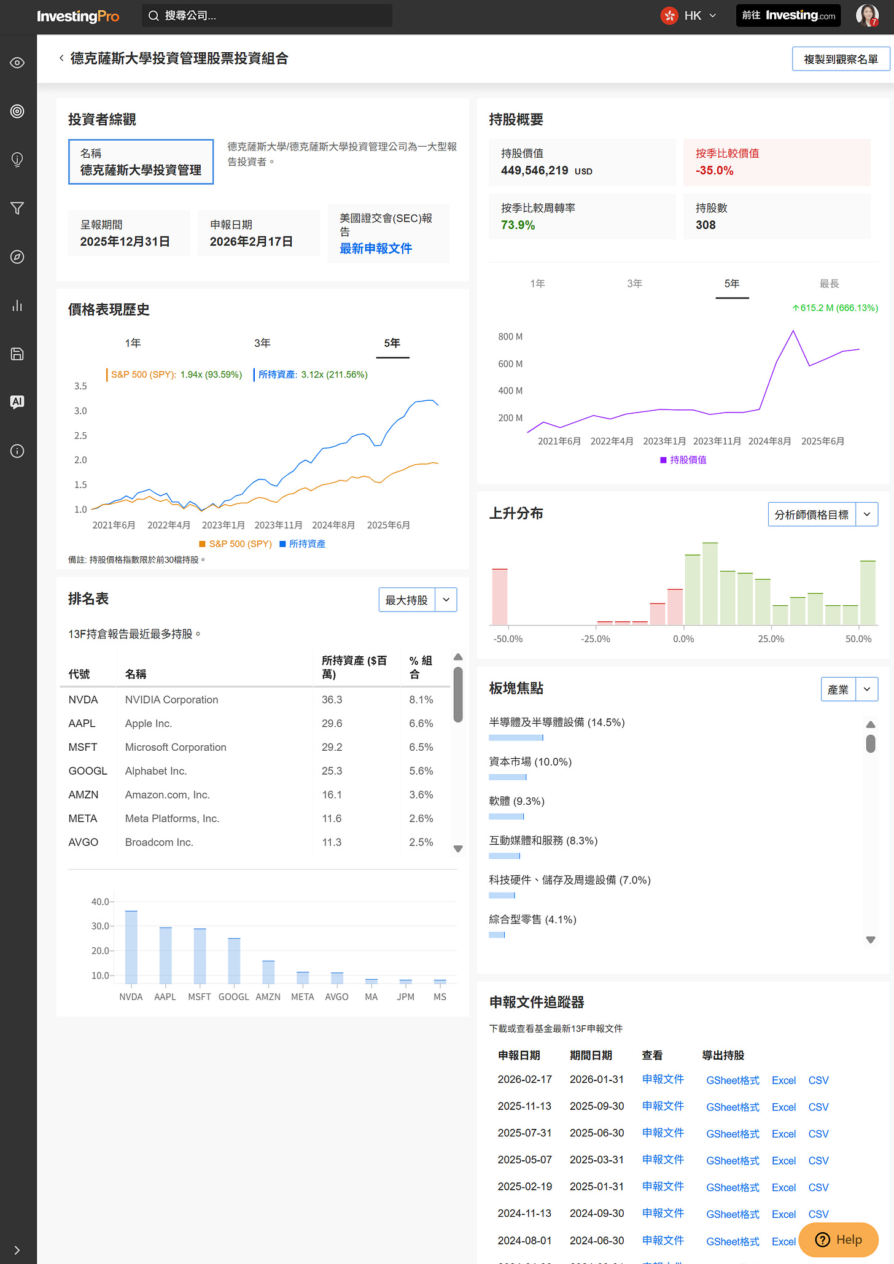Click 複製到觀察名單 button
The width and height of the screenshot is (894, 1264).
[x=841, y=59]
